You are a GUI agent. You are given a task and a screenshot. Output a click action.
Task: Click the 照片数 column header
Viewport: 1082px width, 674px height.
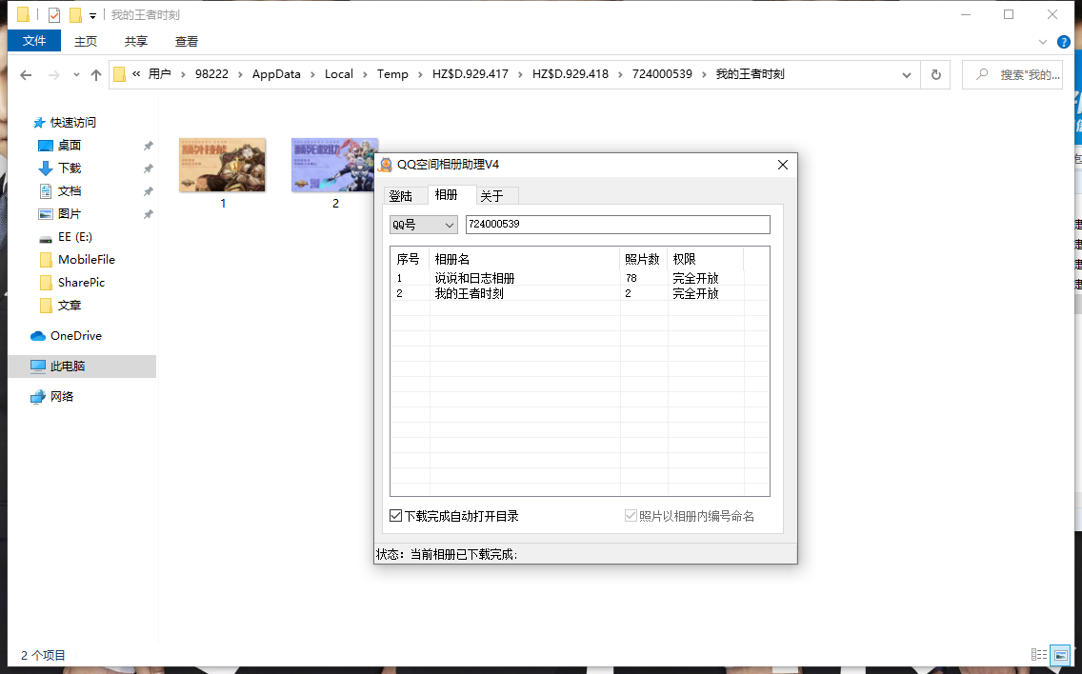(644, 259)
